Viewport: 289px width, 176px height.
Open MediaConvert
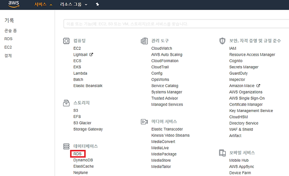click(163, 142)
